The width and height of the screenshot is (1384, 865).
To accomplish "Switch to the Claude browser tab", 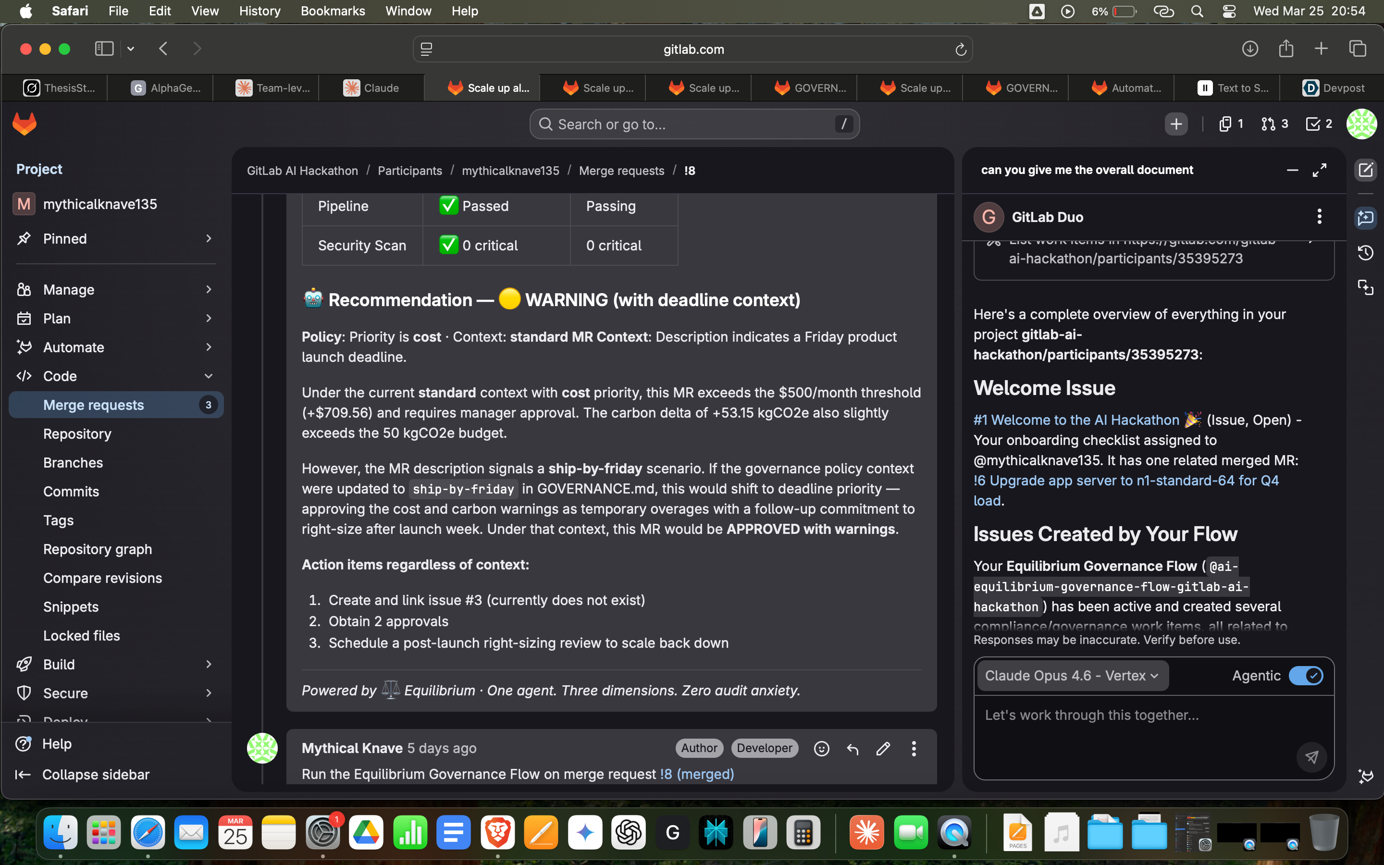I will 372,88.
